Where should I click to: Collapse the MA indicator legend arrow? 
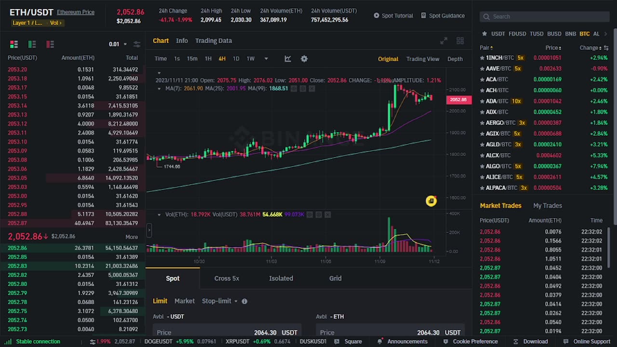[x=159, y=89]
